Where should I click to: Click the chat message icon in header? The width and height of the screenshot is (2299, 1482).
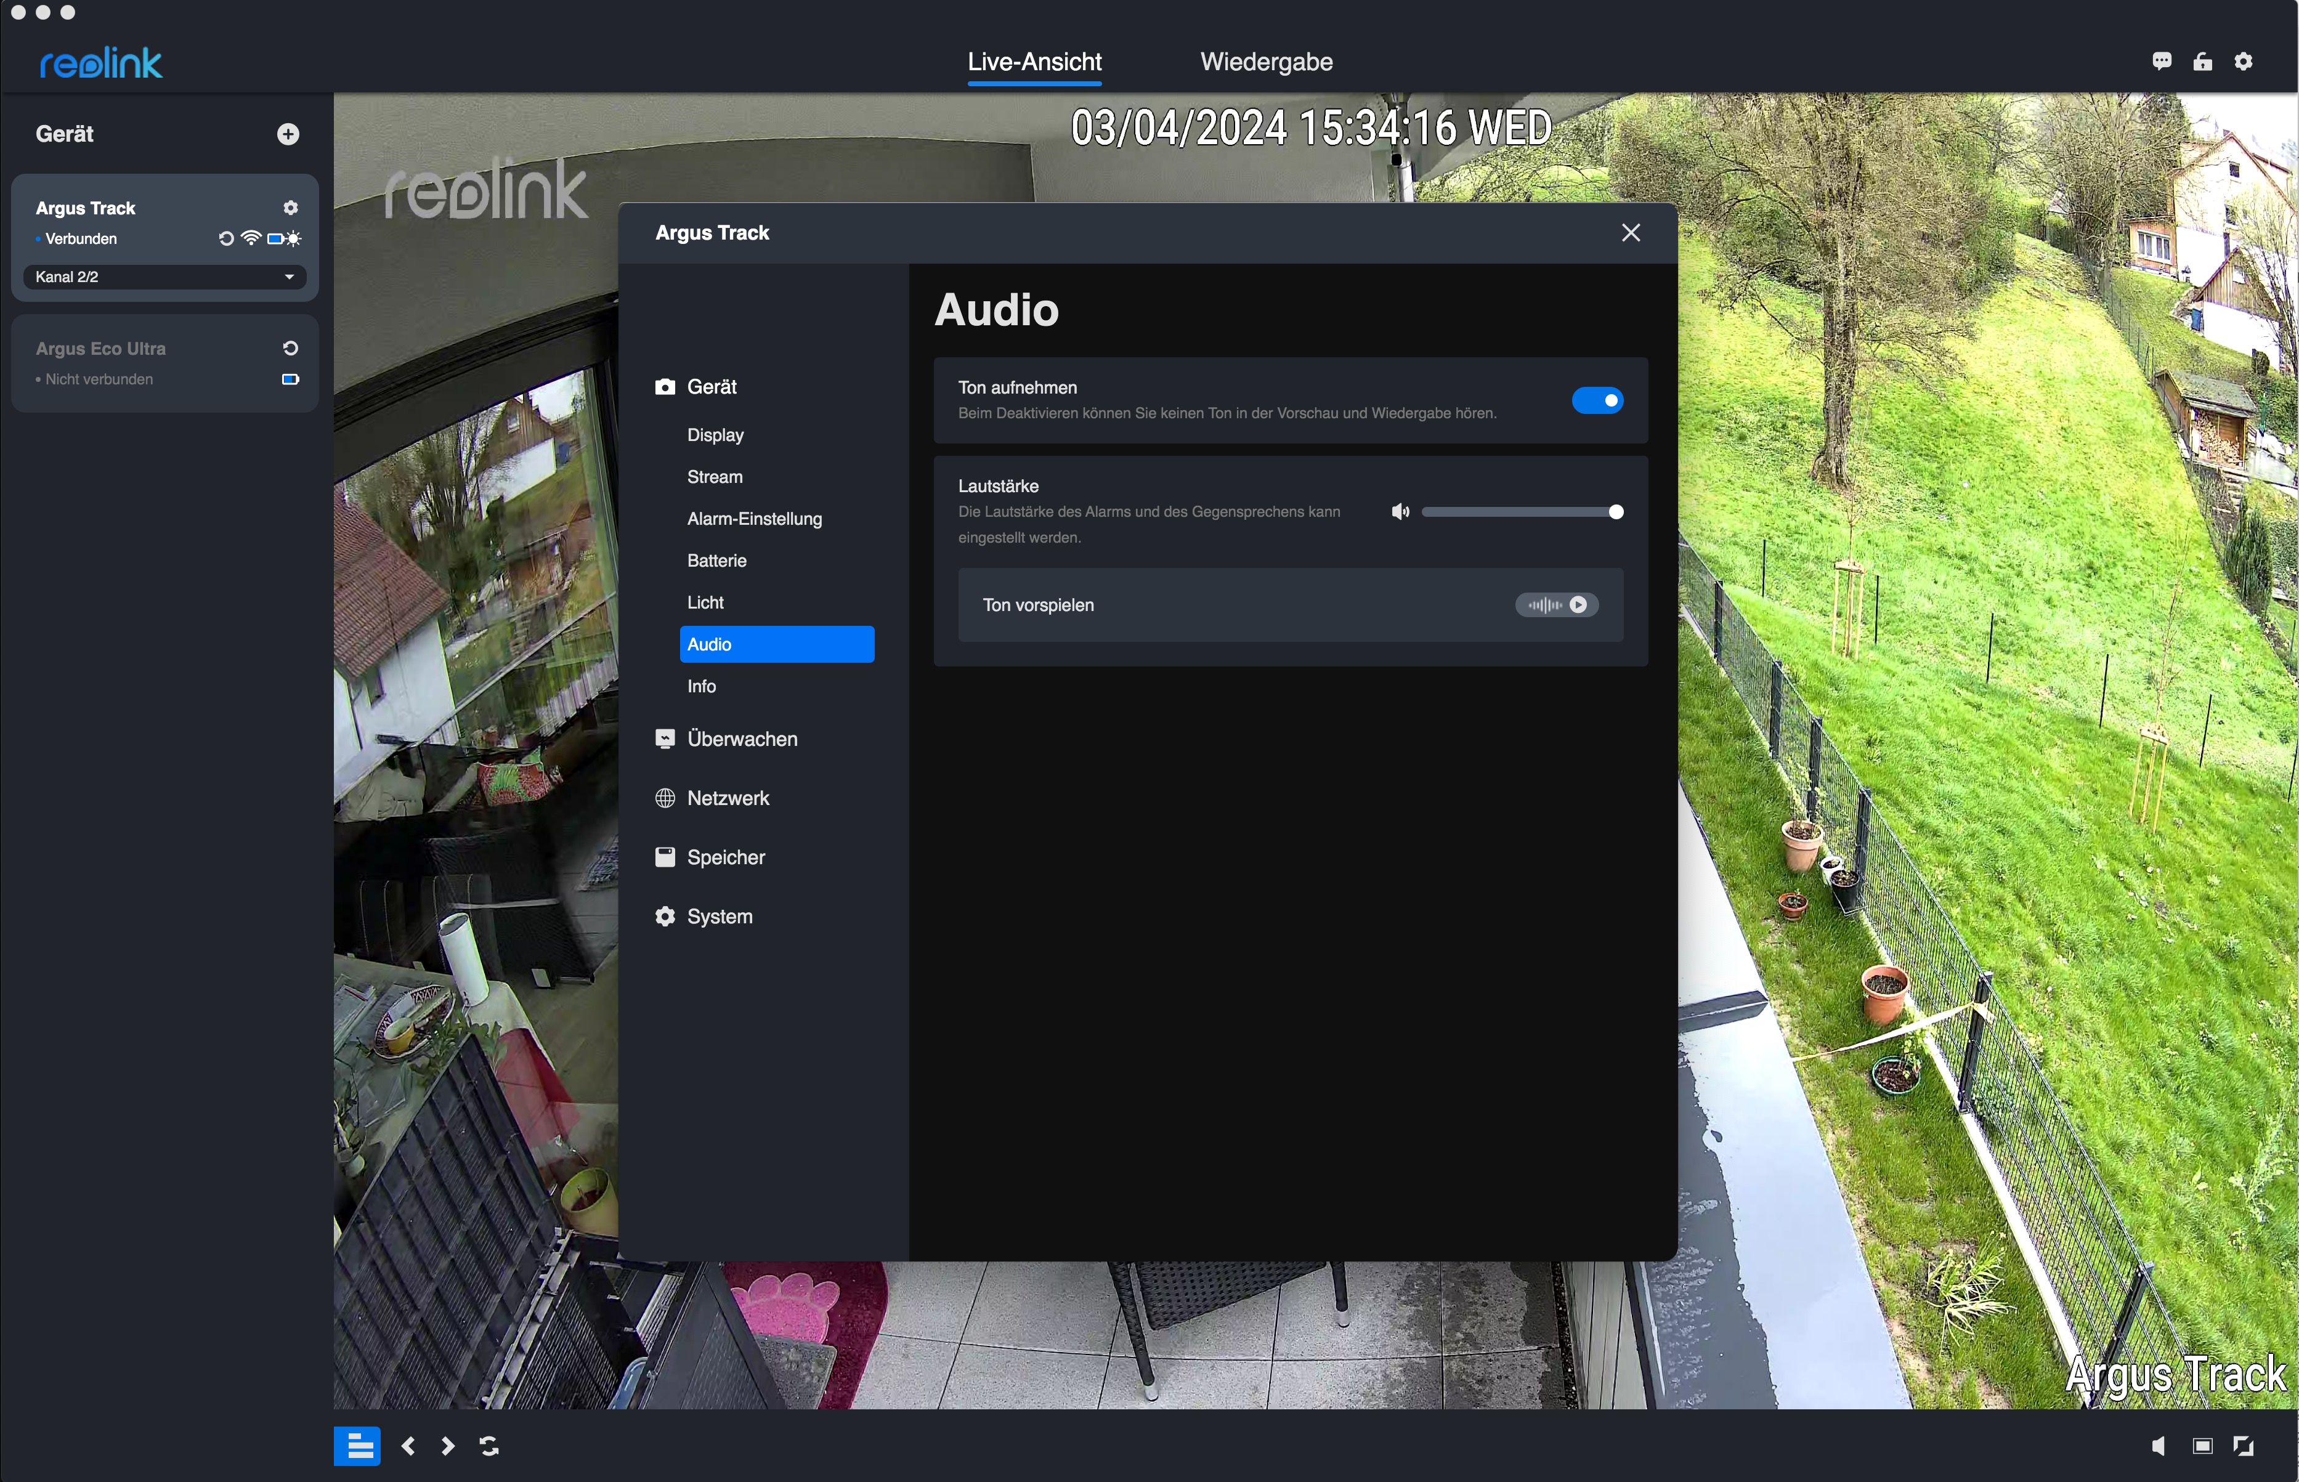click(x=2162, y=62)
